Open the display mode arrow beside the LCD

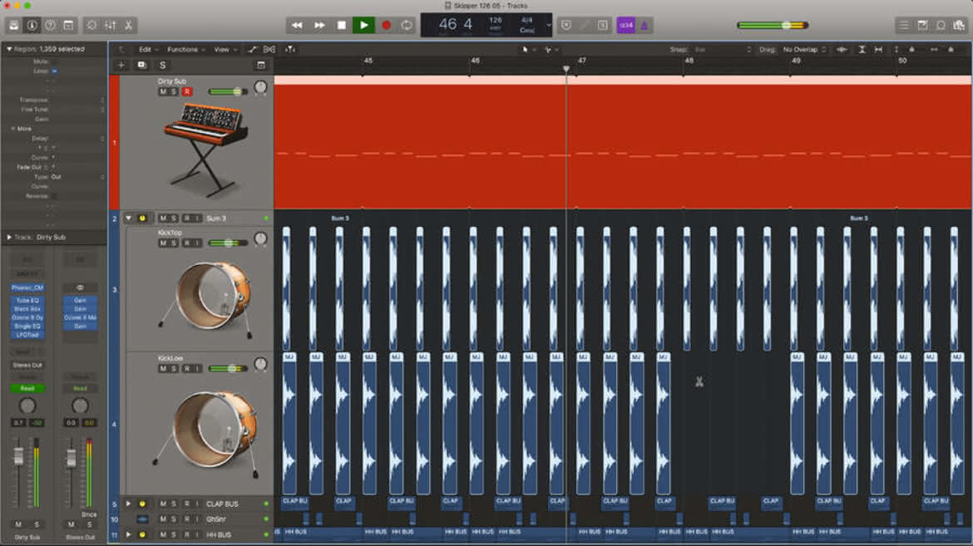pyautogui.click(x=549, y=26)
